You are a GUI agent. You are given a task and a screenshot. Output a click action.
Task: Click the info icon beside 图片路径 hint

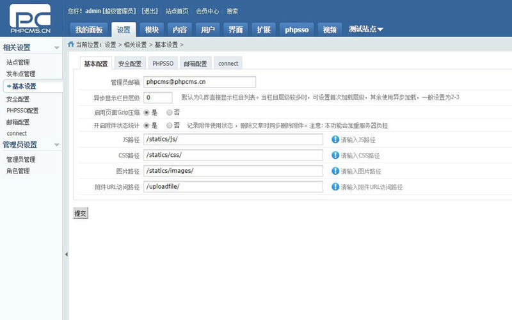point(335,171)
